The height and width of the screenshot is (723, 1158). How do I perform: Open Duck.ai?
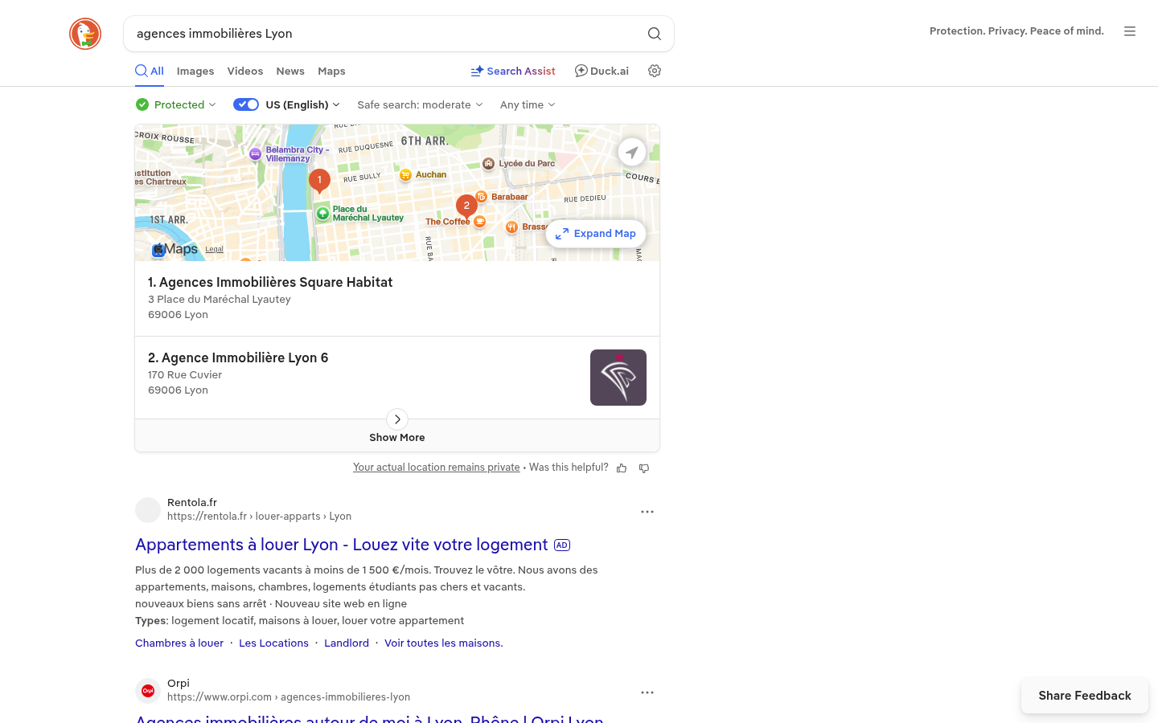pos(602,71)
